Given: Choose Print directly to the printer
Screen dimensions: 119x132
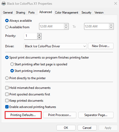Looking at the screenshot, I should point(7,78).
